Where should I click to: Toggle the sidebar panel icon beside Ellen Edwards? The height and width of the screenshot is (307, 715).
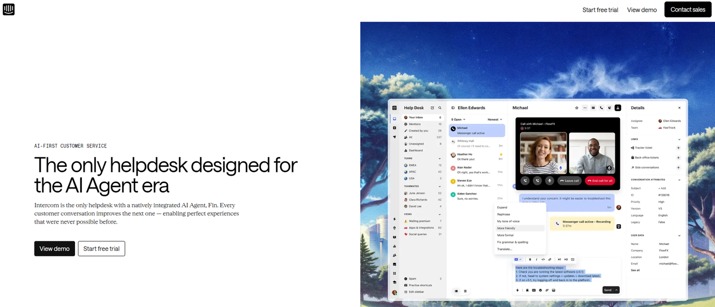[x=453, y=108]
